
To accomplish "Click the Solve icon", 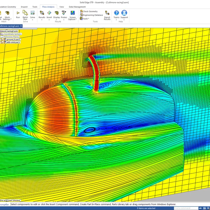I will click(33, 13).
